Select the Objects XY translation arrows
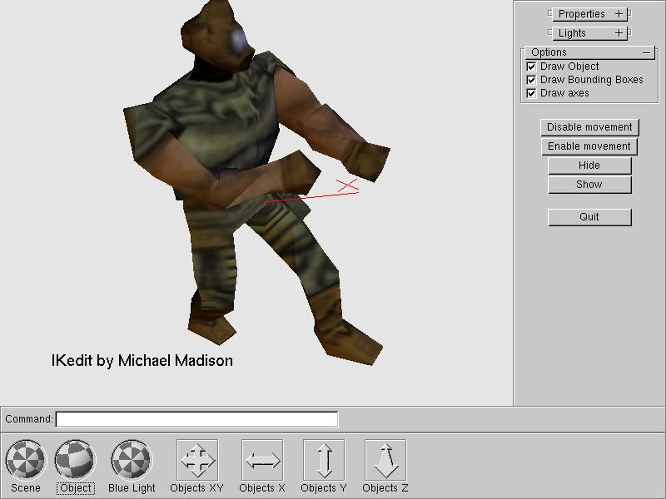The height and width of the screenshot is (499, 666). [197, 460]
